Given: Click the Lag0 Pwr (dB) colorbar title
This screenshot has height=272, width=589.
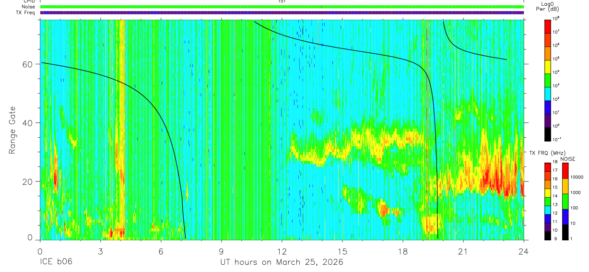Looking at the screenshot, I should (547, 7).
